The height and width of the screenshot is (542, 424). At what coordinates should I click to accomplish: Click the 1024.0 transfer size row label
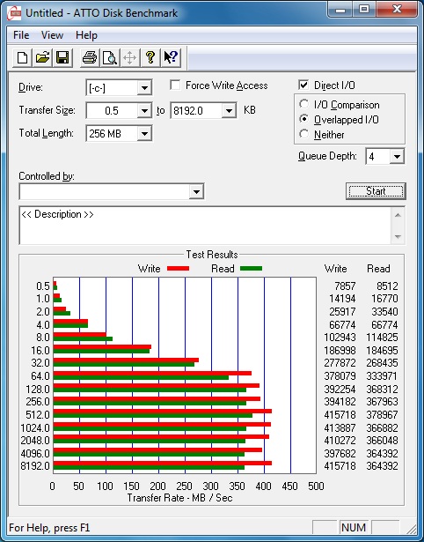tap(35, 428)
